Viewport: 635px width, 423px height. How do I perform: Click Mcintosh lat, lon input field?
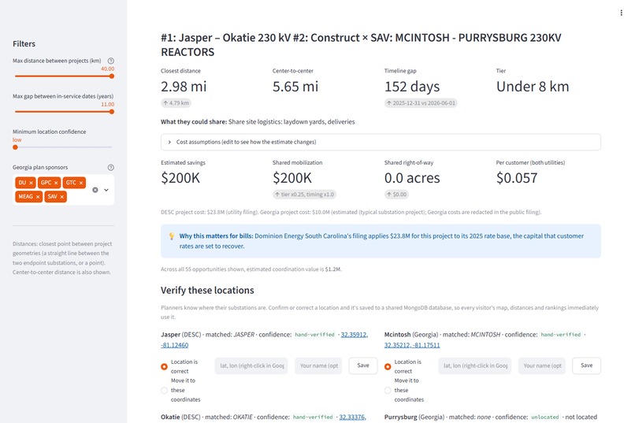tap(474, 365)
